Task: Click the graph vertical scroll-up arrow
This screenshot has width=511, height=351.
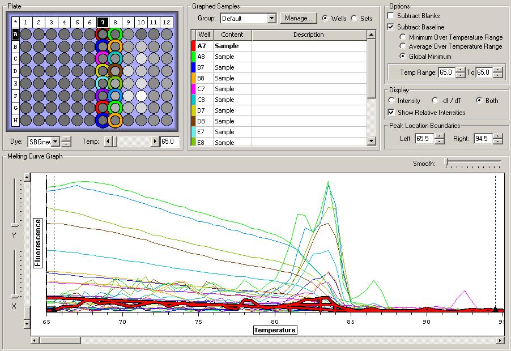Action: (x=27, y=177)
